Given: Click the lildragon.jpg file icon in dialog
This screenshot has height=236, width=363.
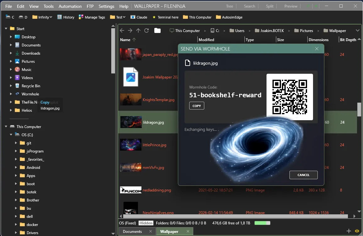Looking at the screenshot, I should tap(188, 63).
